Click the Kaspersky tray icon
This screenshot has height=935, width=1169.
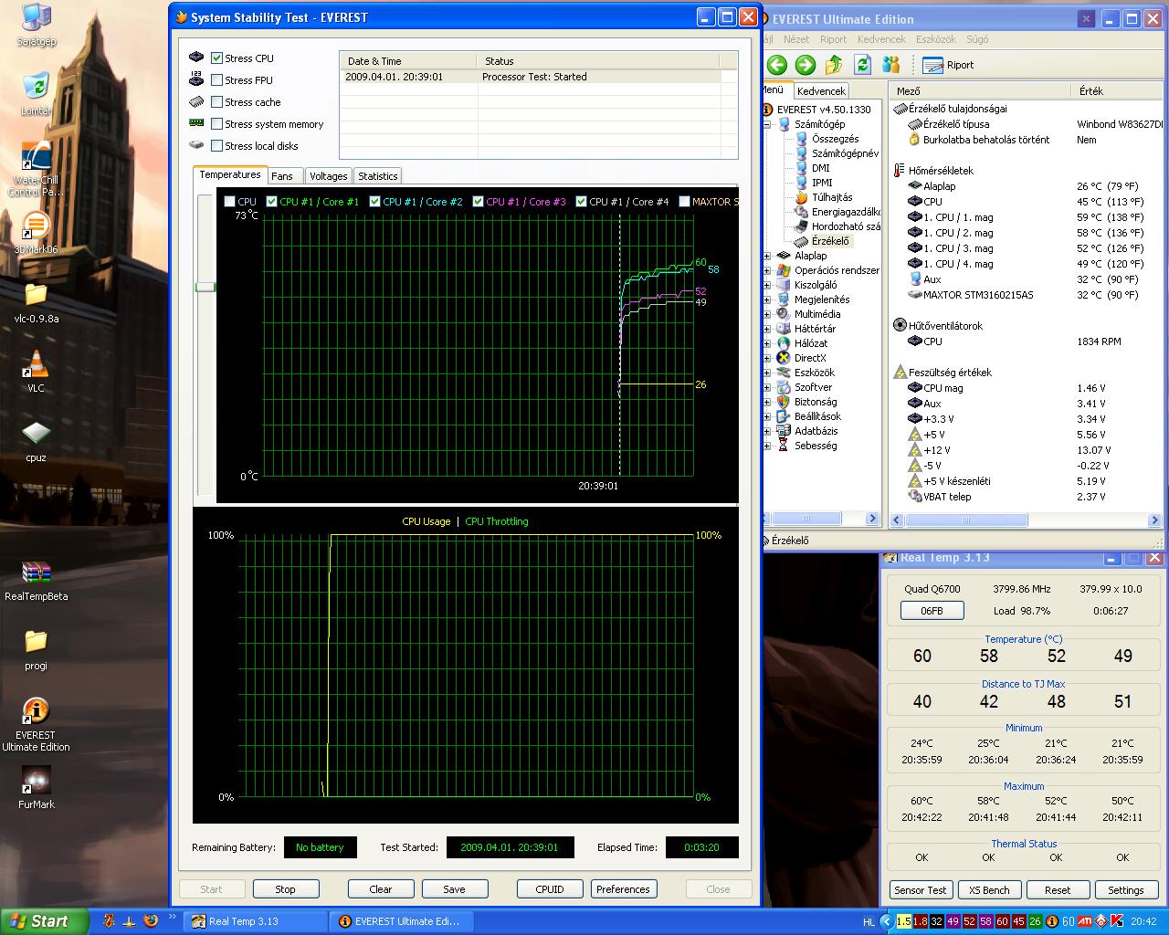click(1117, 921)
